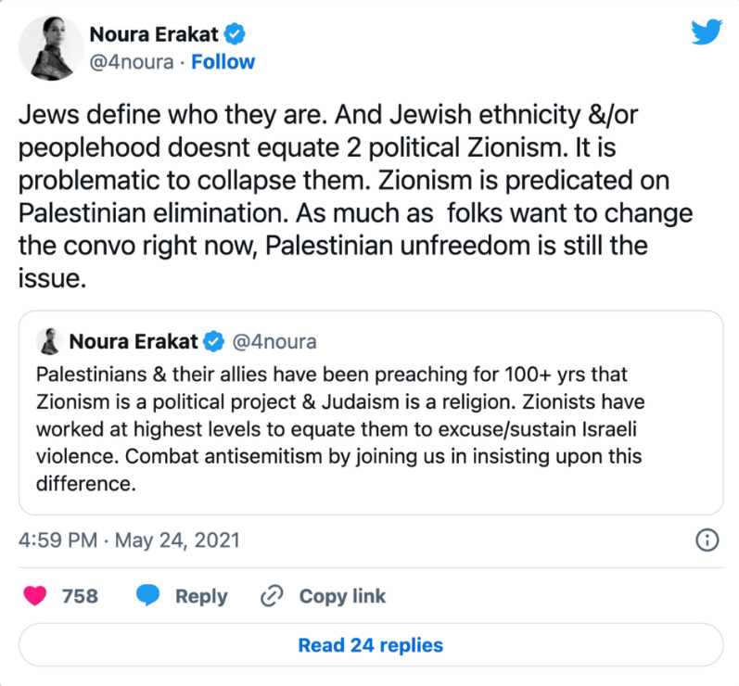Follow the @4noura account
Screen dimensions: 739x686
(x=223, y=62)
